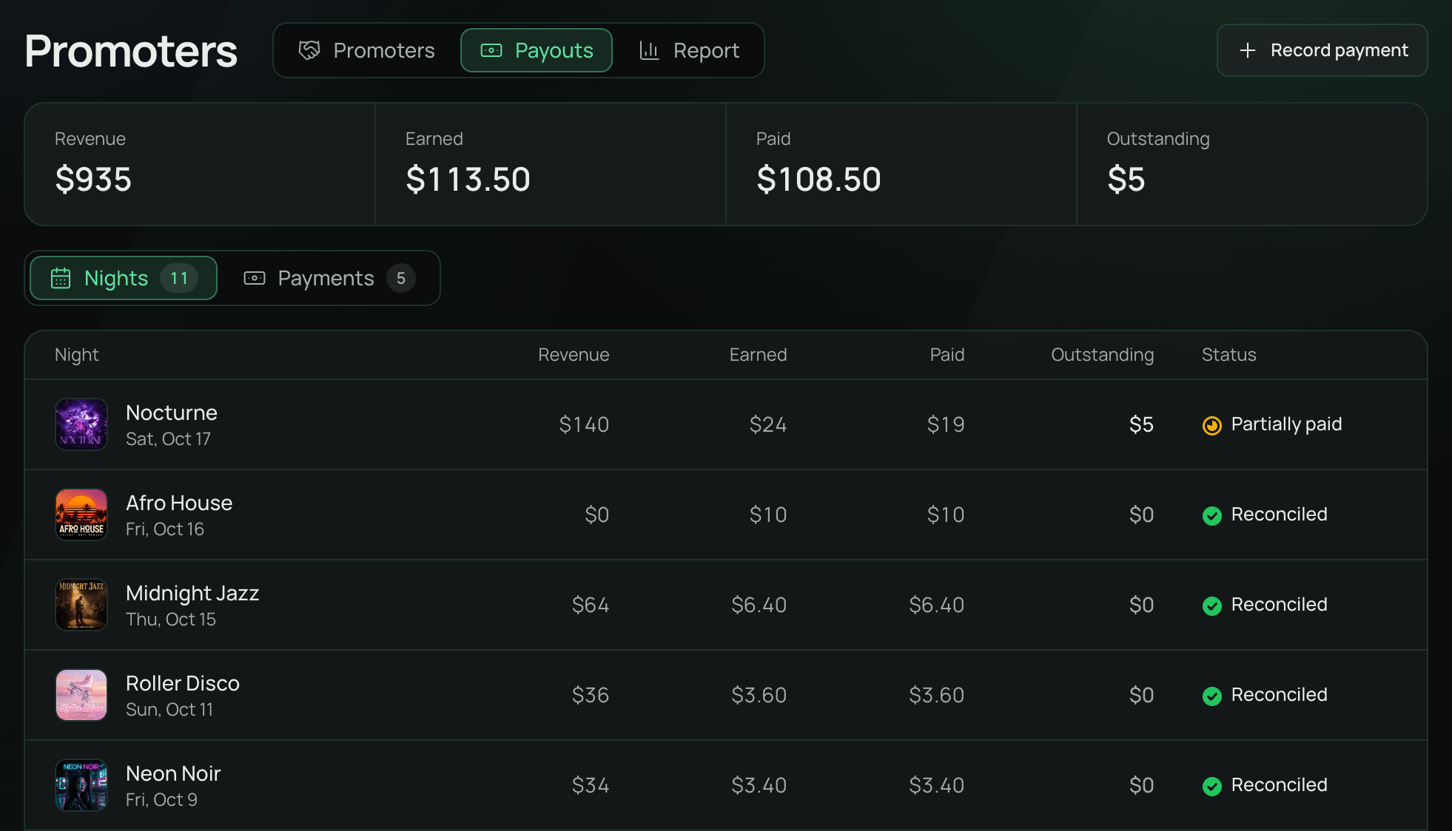Click the Earned column header
1452x831 pixels.
758,355
